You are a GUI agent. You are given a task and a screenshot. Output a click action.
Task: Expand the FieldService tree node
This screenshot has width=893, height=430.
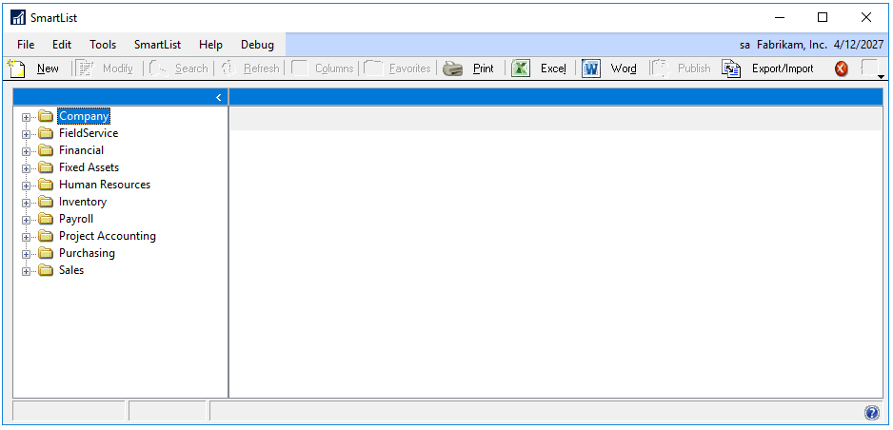(26, 135)
